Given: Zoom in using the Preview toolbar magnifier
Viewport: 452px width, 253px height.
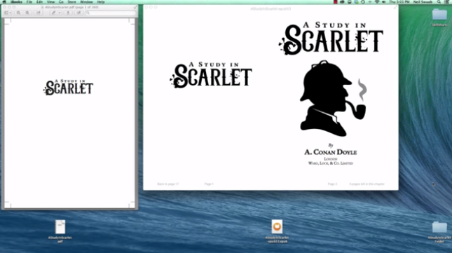Looking at the screenshot, I should point(27,13).
